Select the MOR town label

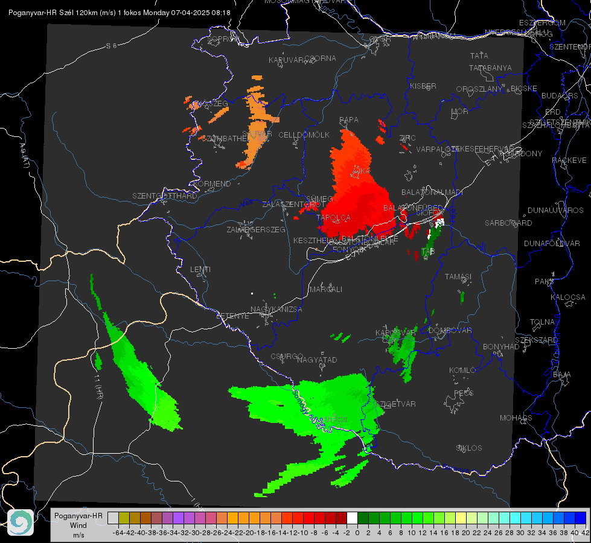point(460,112)
